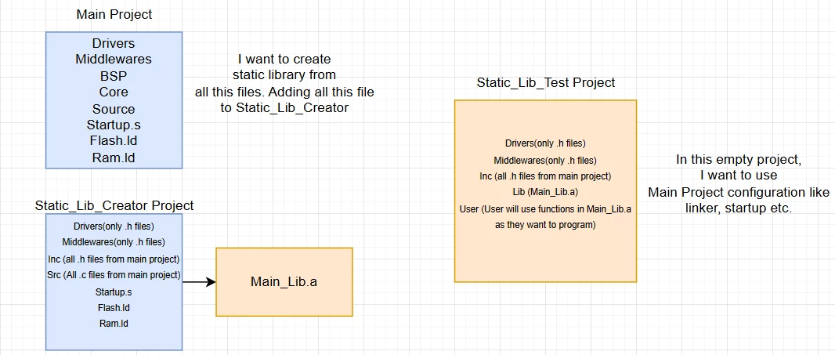Click "Ram.ld" in the Main Project box
The height and width of the screenshot is (355, 835).
point(114,158)
